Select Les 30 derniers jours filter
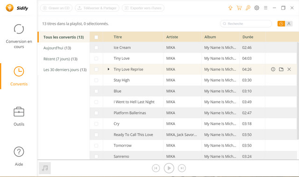The image size is (299, 177). tap(65, 70)
